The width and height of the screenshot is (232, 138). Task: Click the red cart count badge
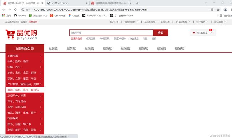tap(211, 30)
